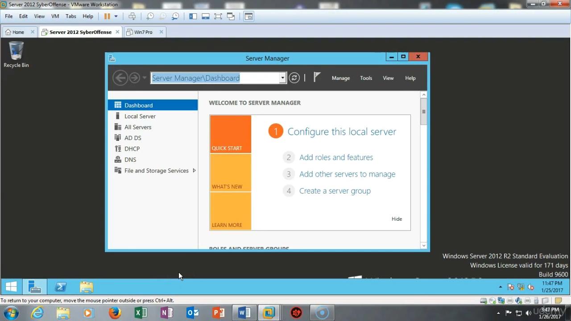Switch to Unity mode in VMware toolbar
This screenshot has height=321, width=571.
tap(231, 16)
